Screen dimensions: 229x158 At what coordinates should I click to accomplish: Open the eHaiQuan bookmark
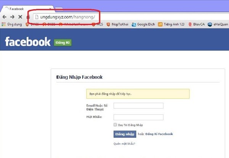[x=218, y=24]
